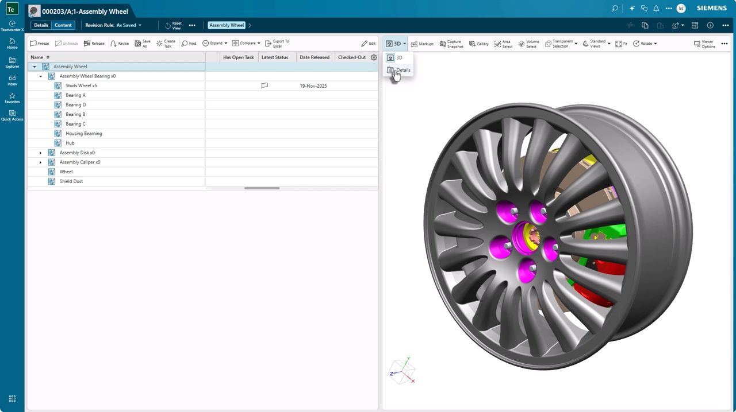Viewport: 736px width, 412px height.
Task: Click the Freeze toolbar button
Action: (40, 44)
